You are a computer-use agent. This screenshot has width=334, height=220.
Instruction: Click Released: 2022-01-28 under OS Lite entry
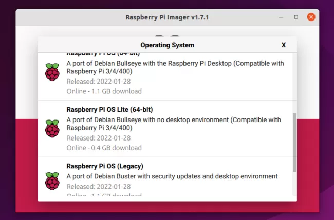(x=99, y=138)
